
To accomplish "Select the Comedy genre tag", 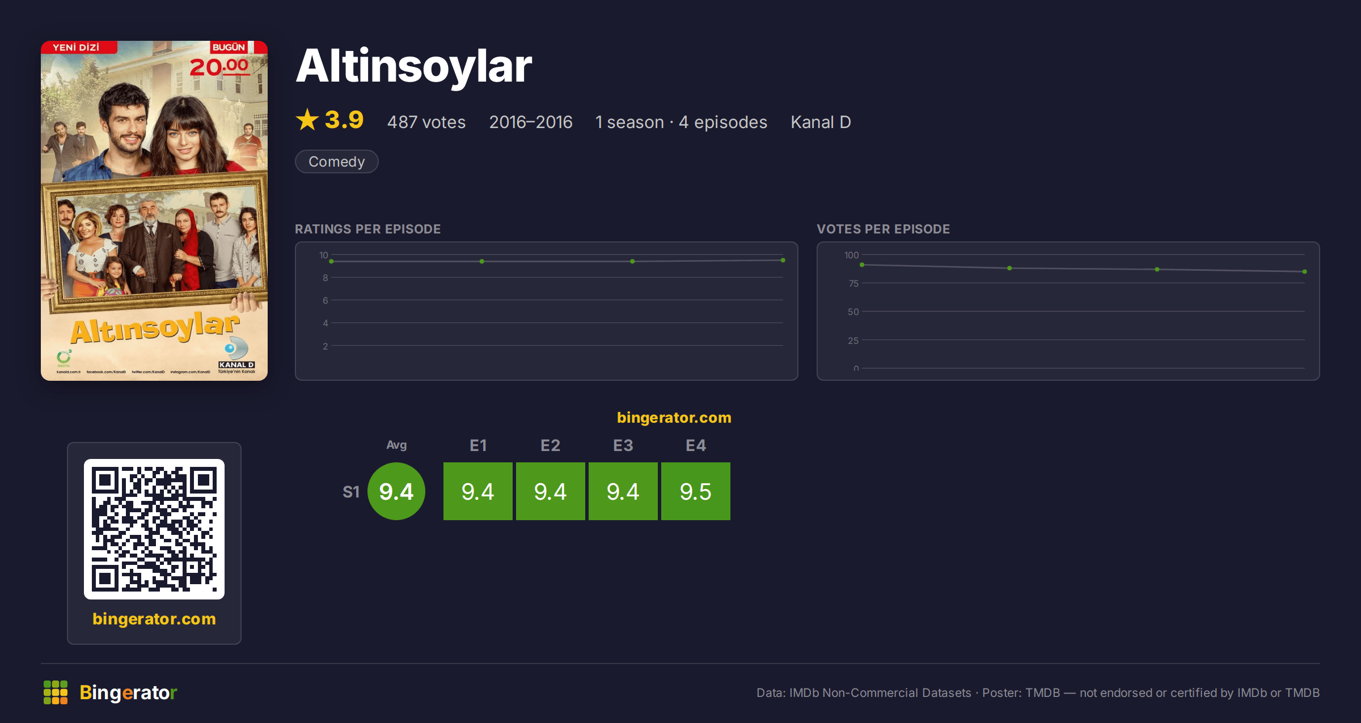I will pos(337,161).
